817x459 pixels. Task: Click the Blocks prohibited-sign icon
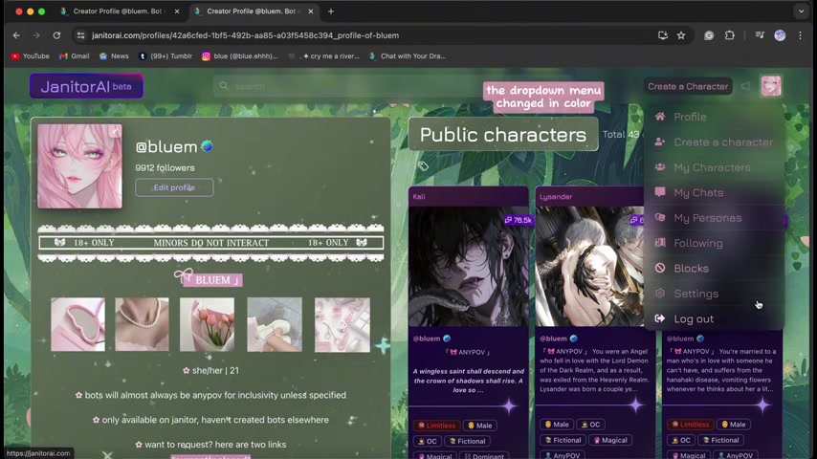[660, 269]
